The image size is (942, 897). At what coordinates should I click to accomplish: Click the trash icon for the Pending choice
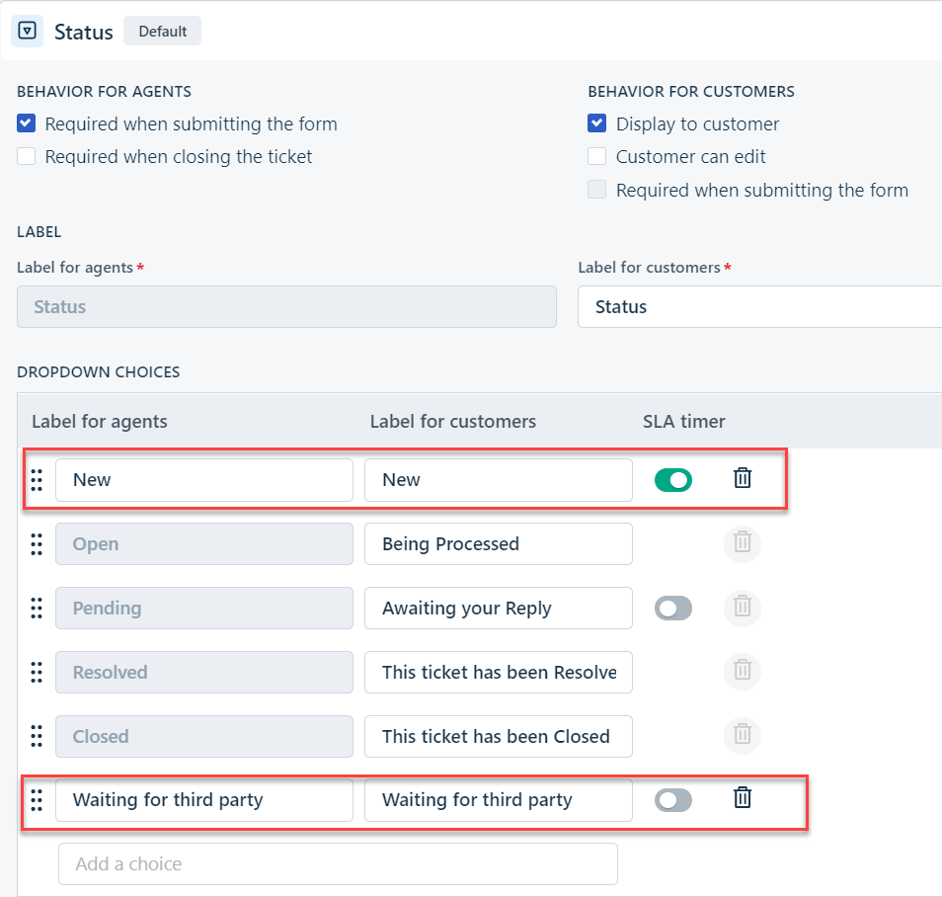tap(742, 607)
